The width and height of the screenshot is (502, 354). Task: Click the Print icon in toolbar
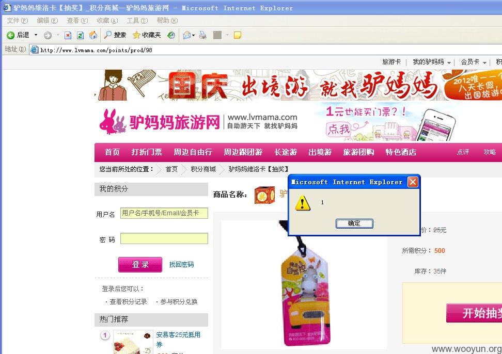[x=202, y=35]
